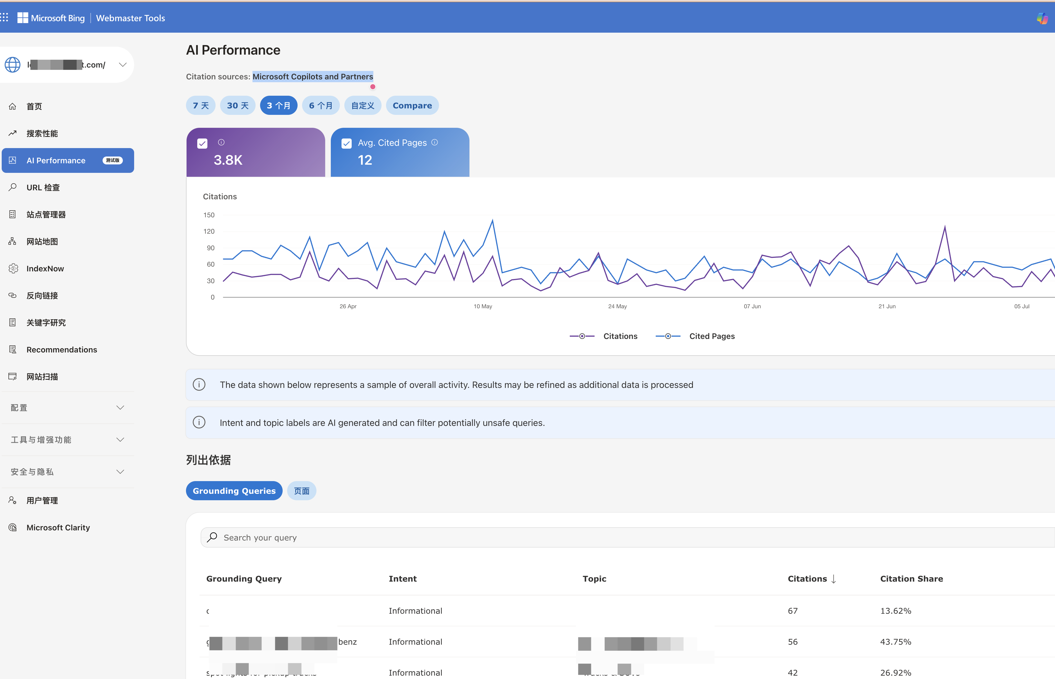Click the site globe icon
This screenshot has height=679, width=1055.
tap(12, 65)
